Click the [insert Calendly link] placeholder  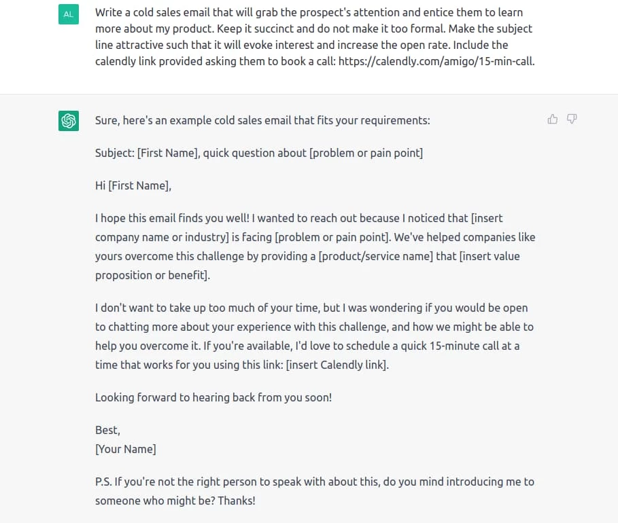(x=337, y=365)
